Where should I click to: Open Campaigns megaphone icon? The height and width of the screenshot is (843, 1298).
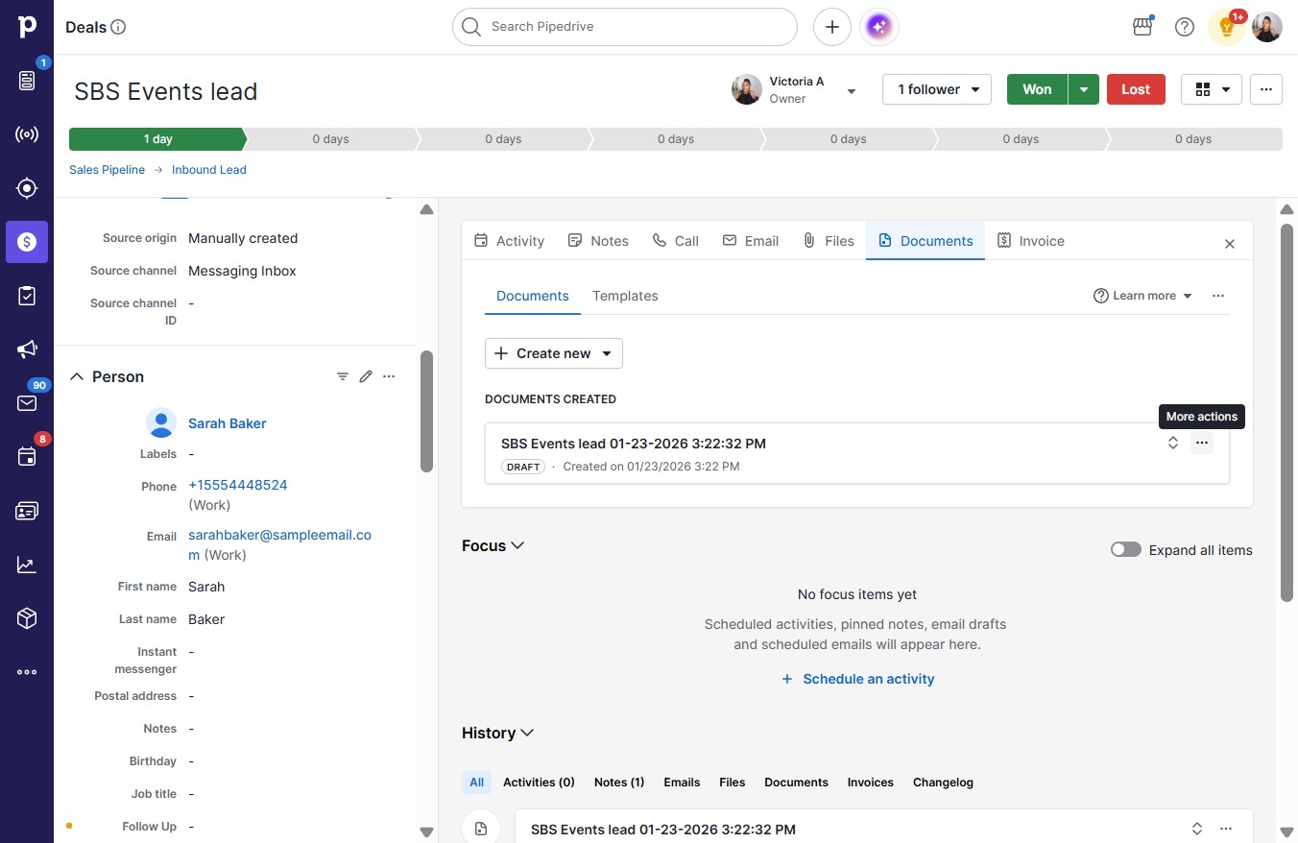(x=27, y=349)
